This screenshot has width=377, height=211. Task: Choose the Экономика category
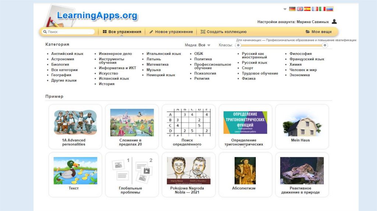tap(300, 75)
